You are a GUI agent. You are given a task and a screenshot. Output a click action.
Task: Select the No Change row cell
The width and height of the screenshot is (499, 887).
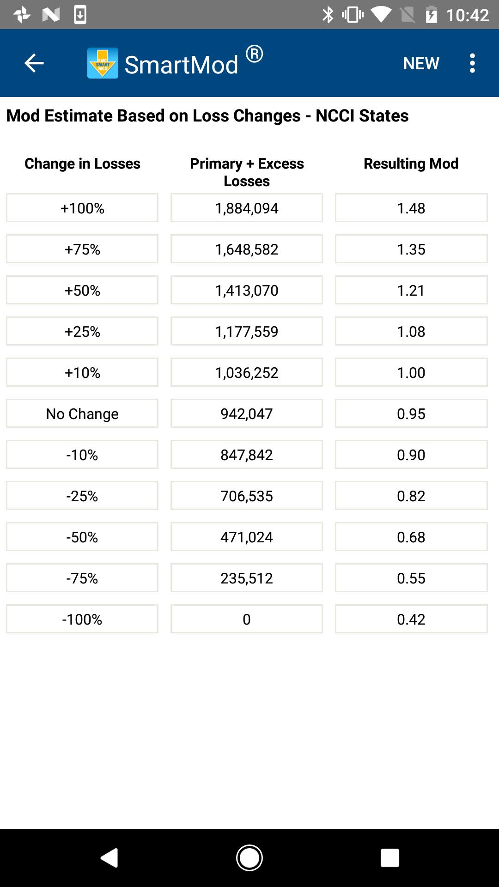click(82, 413)
